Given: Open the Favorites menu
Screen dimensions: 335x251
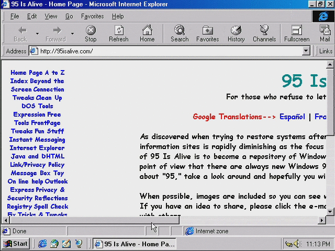Looking at the screenshot, I should click(x=92, y=16).
